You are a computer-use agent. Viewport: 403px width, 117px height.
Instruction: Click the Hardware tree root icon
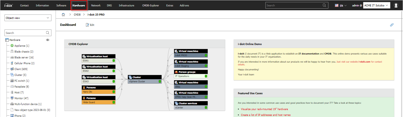tap(7, 40)
